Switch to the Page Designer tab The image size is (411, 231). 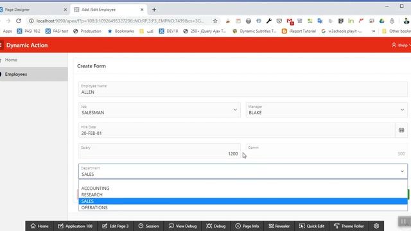[x=31, y=10]
